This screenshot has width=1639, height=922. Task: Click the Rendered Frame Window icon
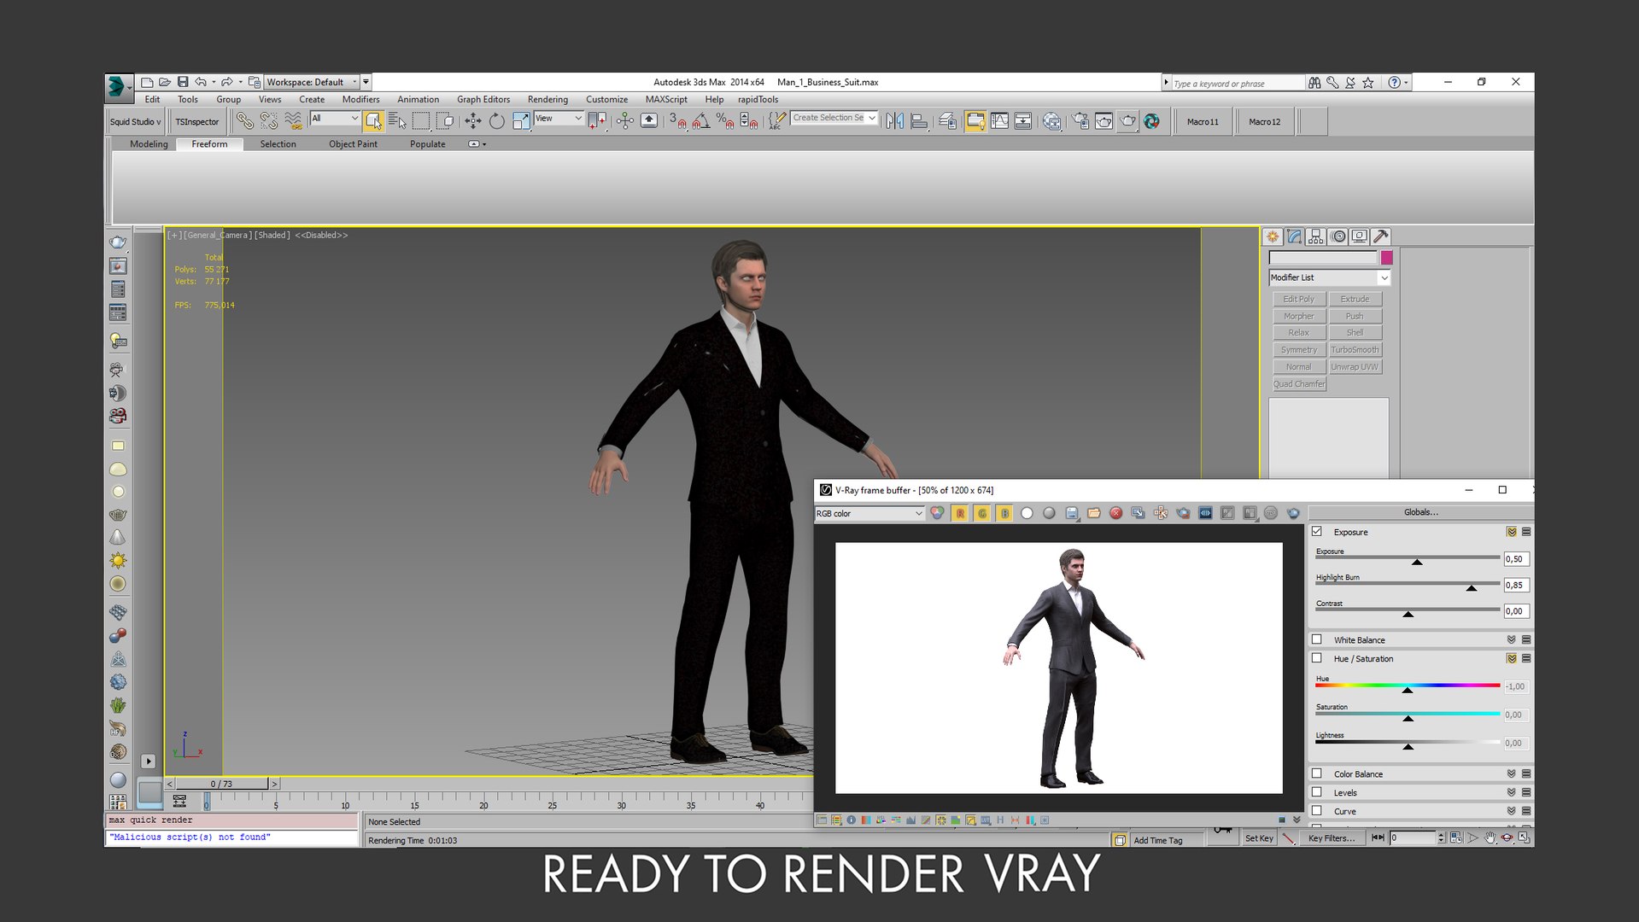pyautogui.click(x=1104, y=121)
